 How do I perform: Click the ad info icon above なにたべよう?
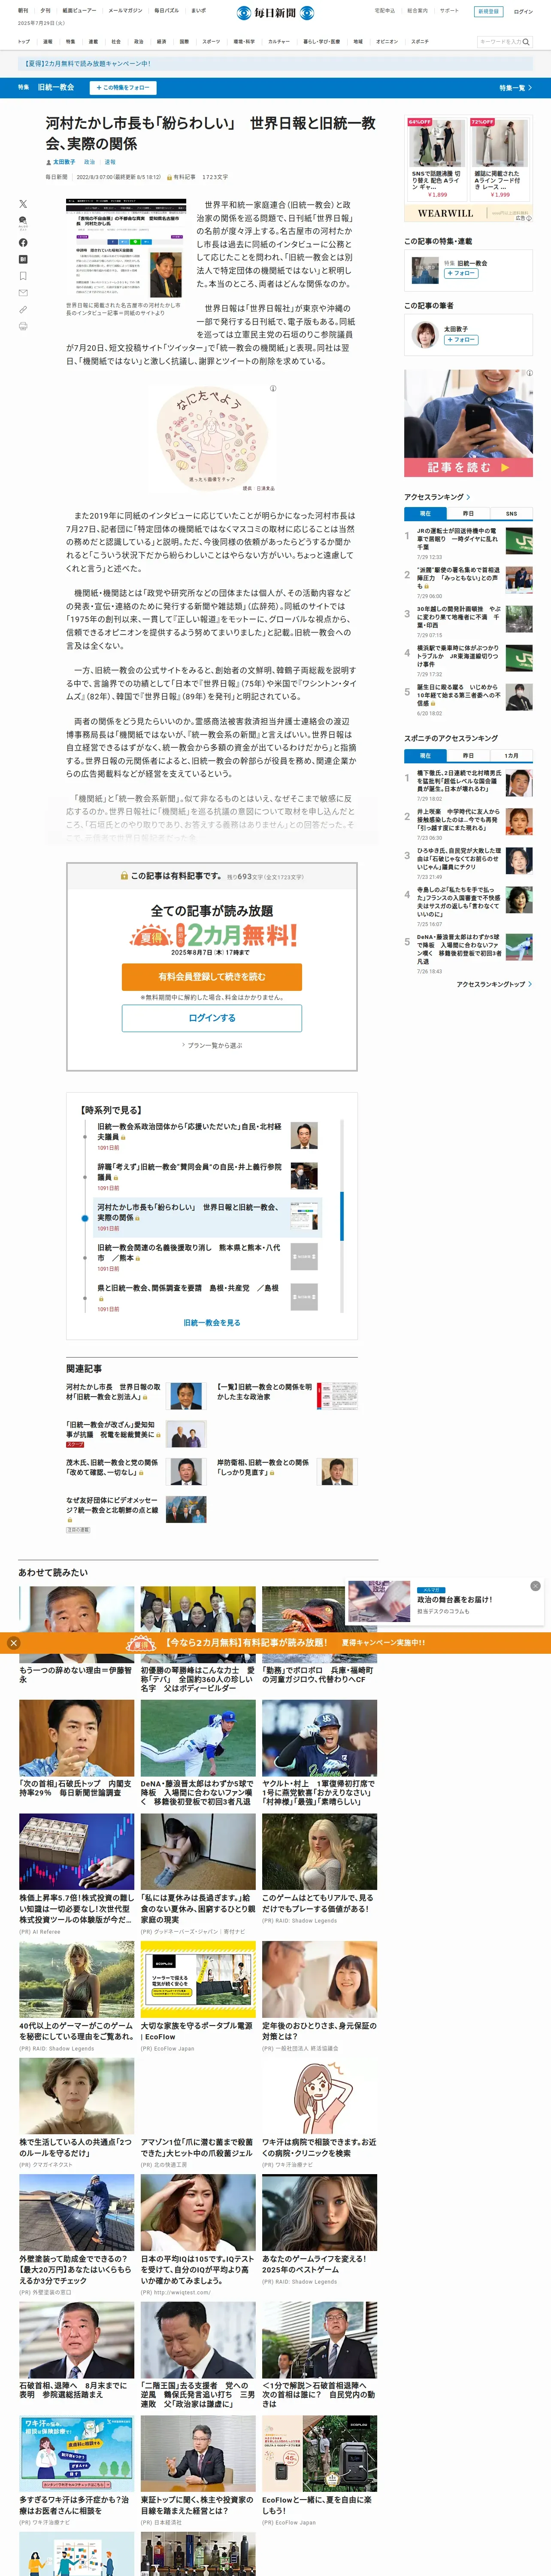273,388
